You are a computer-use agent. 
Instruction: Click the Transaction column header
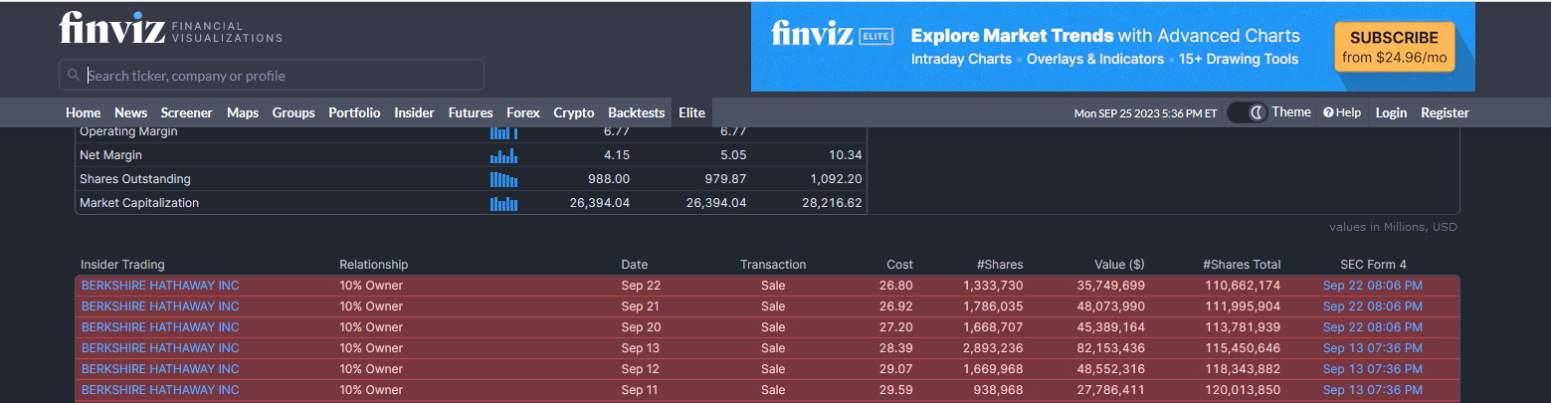pyautogui.click(x=773, y=265)
